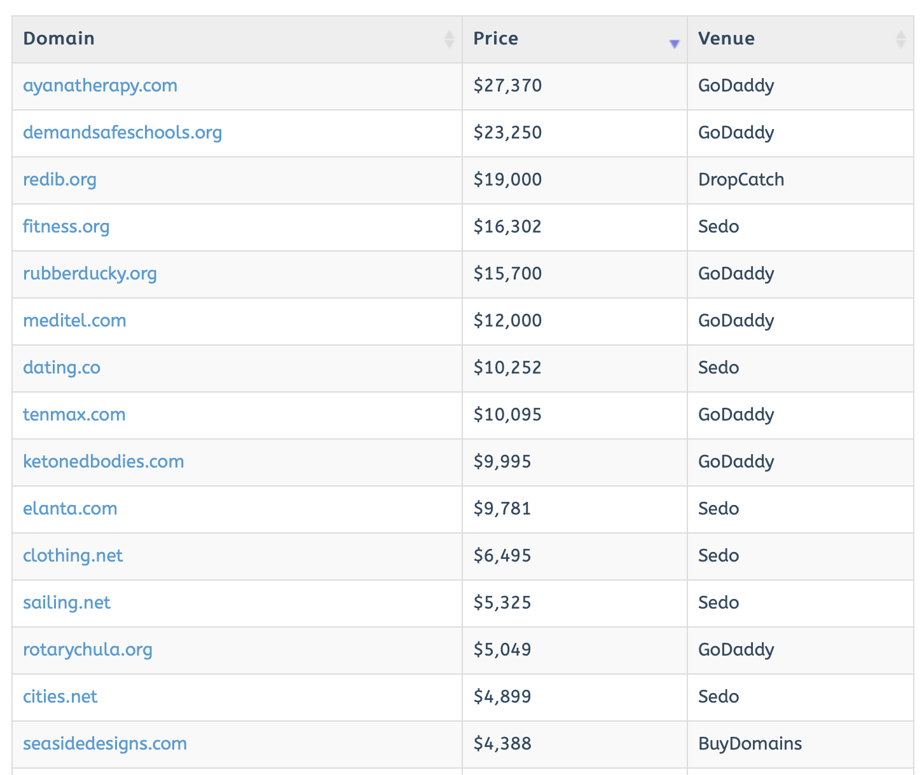
Task: Open seasidedesigns.com link
Action: [105, 744]
